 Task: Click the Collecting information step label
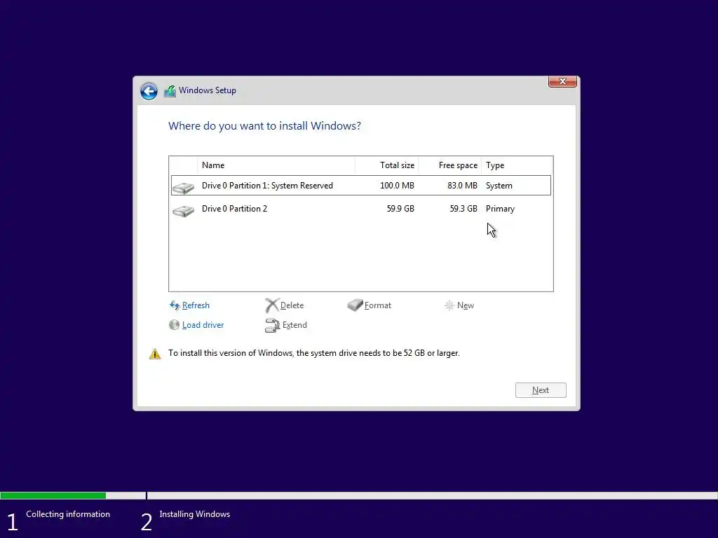(68, 514)
